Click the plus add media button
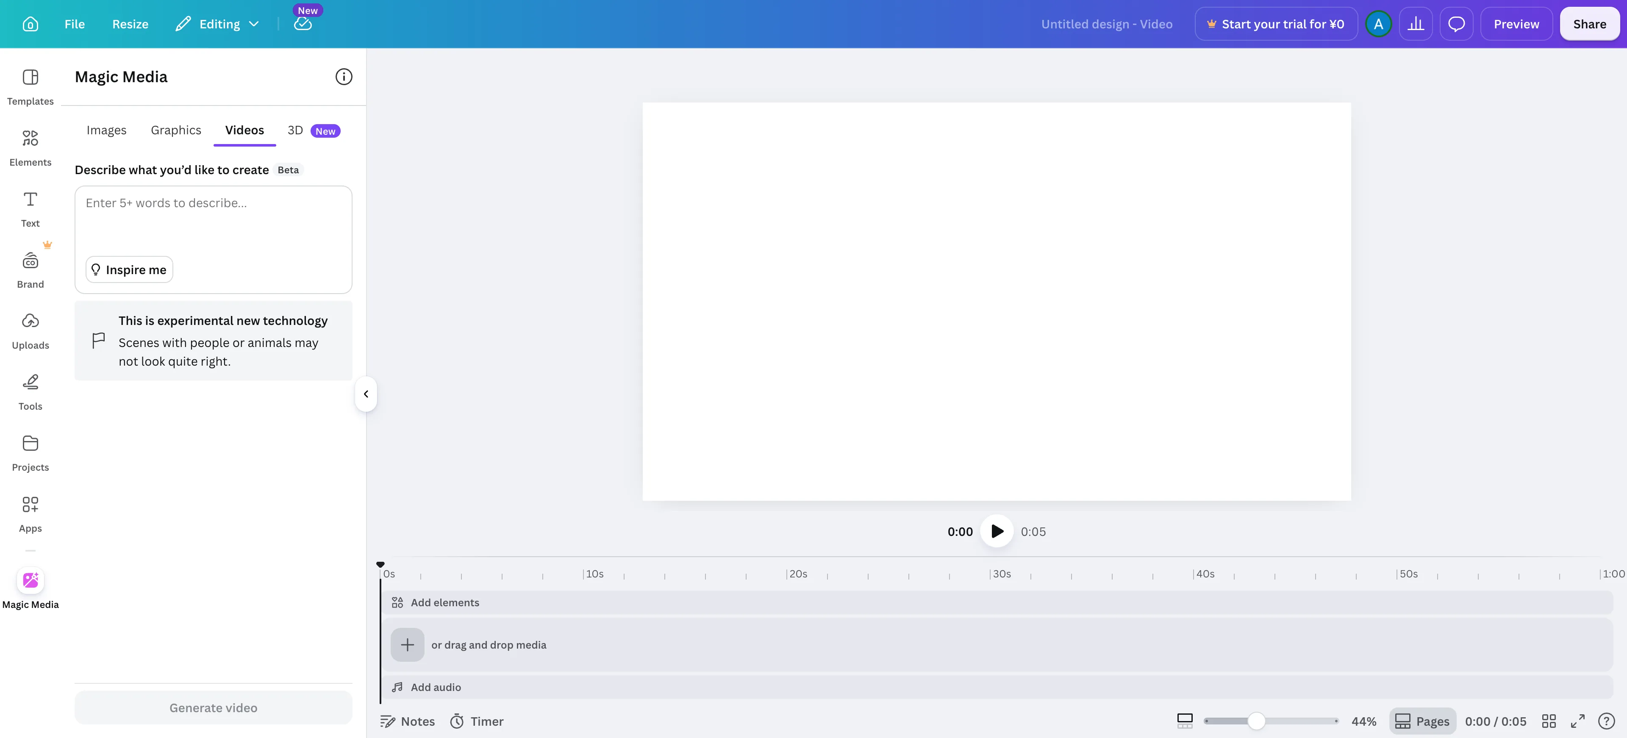This screenshot has height=738, width=1627. (x=407, y=644)
